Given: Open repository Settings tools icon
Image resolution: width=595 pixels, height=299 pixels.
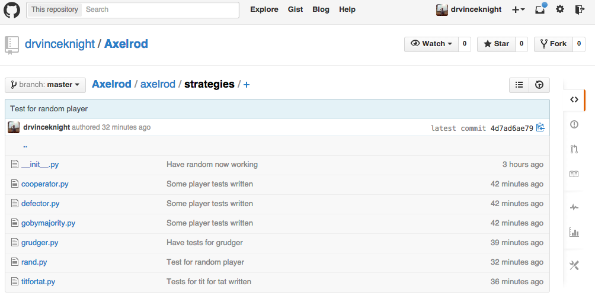Looking at the screenshot, I should click(x=574, y=265).
